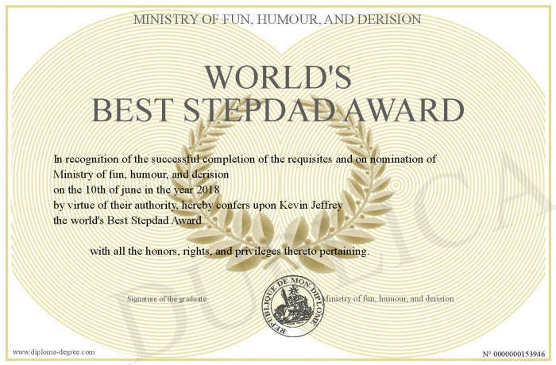Click 'the world's Best Stepdad Award' body line
556x365 pixels.
click(127, 219)
